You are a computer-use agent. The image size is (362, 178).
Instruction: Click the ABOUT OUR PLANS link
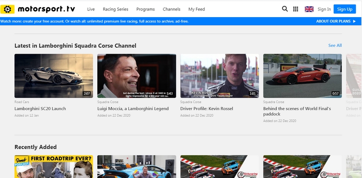pos(333,21)
